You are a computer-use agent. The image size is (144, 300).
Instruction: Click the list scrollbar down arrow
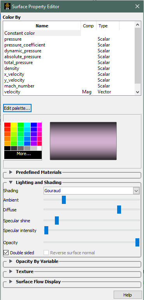tap(137, 92)
